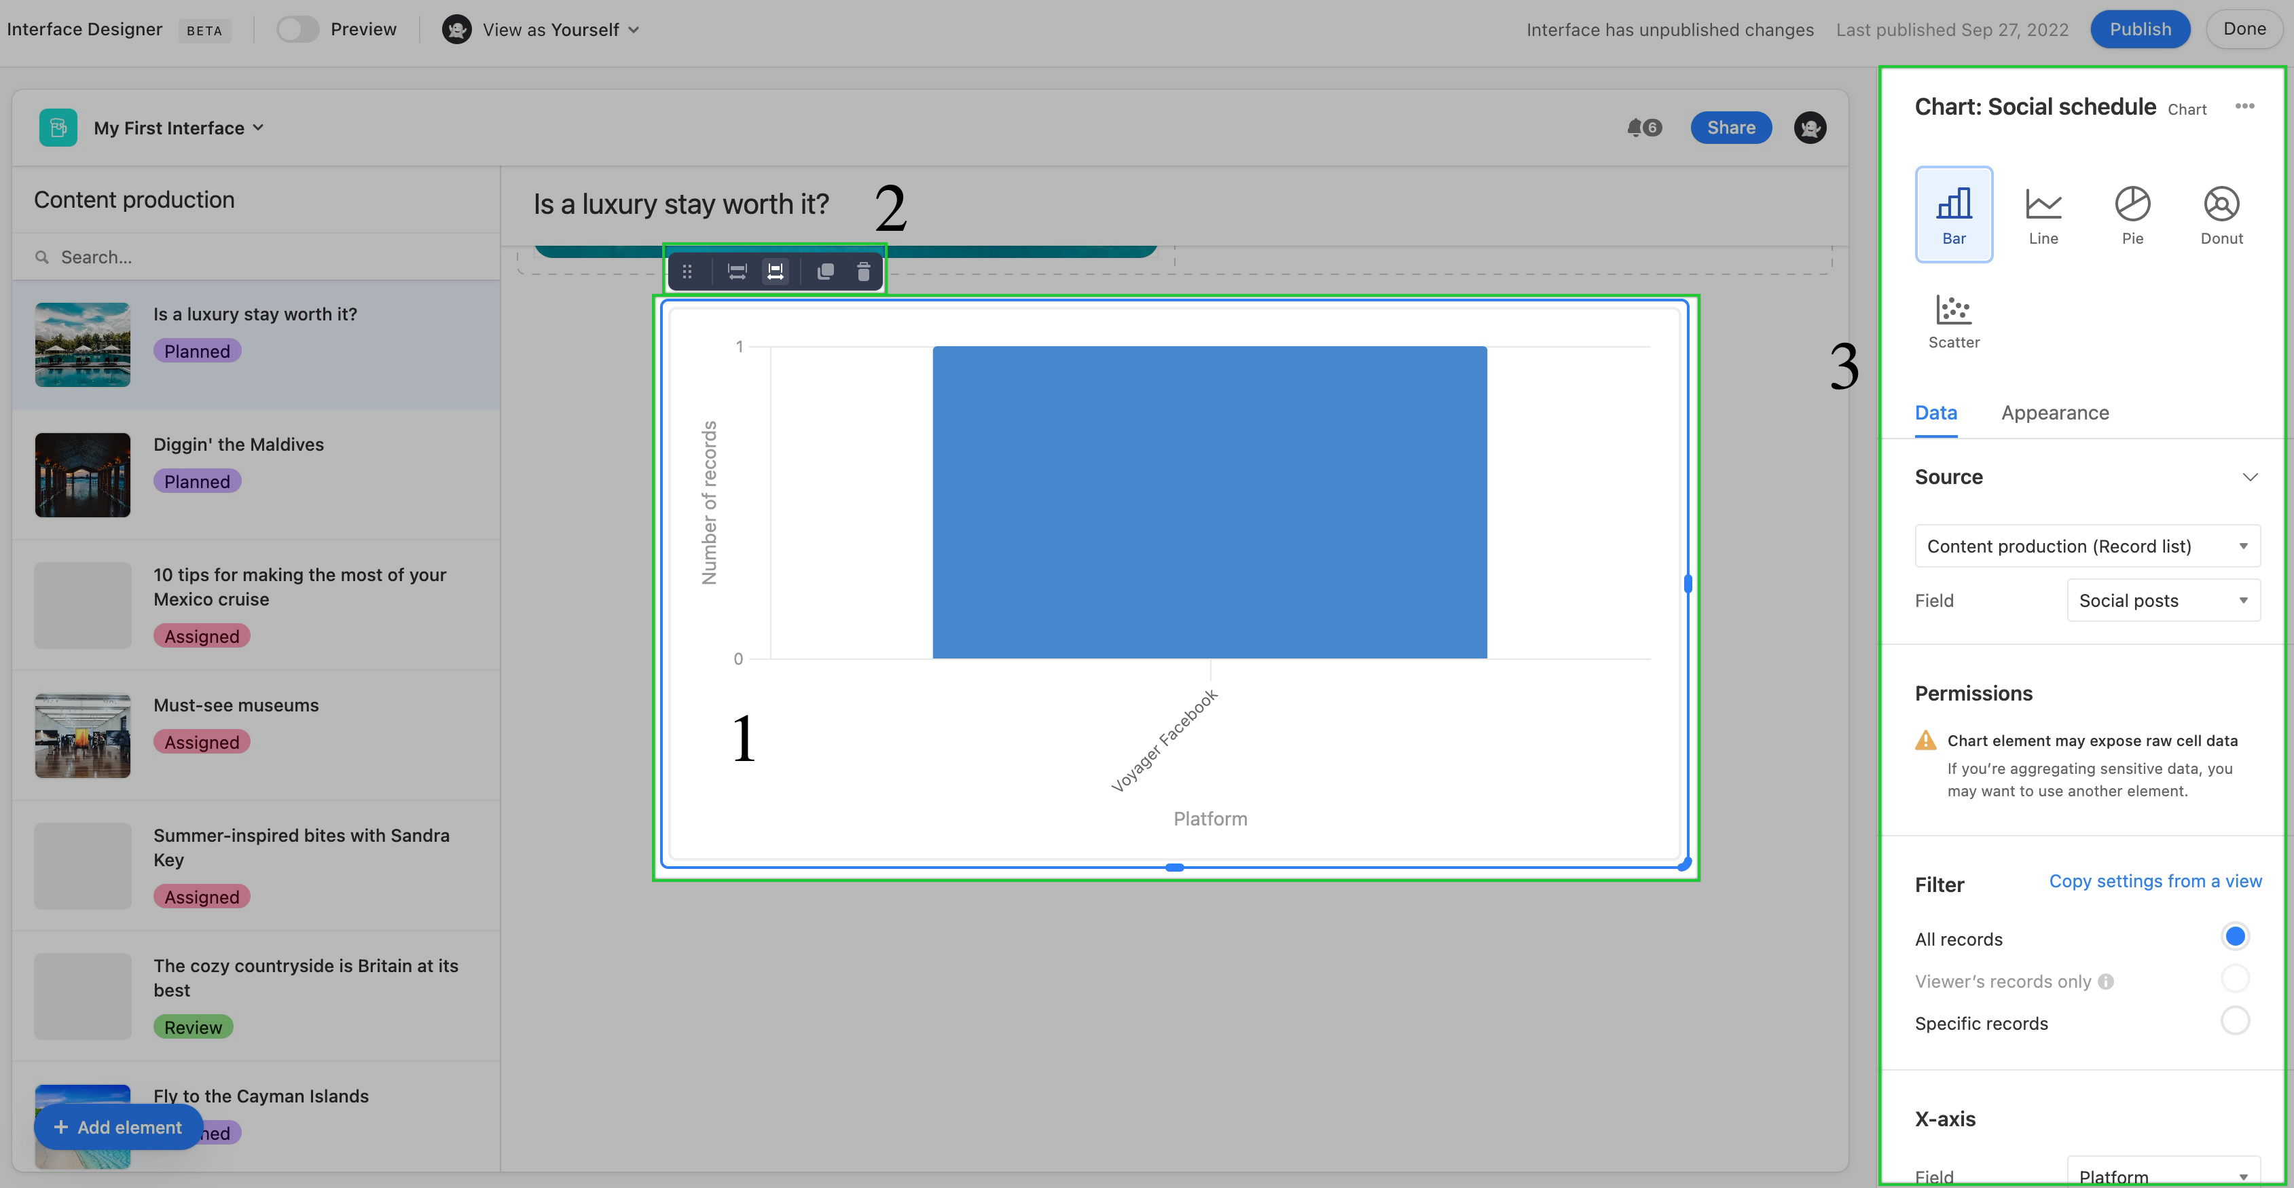Viewport: 2294px width, 1188px height.
Task: Select the All records radio button
Action: click(2234, 936)
